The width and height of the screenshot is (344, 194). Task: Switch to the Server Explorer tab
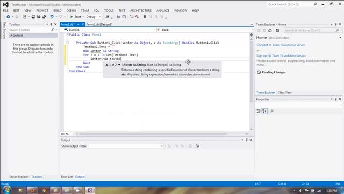click(x=19, y=177)
